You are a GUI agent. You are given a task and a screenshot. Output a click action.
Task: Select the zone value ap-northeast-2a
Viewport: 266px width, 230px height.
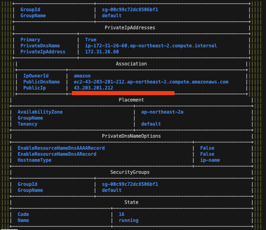[162, 112]
